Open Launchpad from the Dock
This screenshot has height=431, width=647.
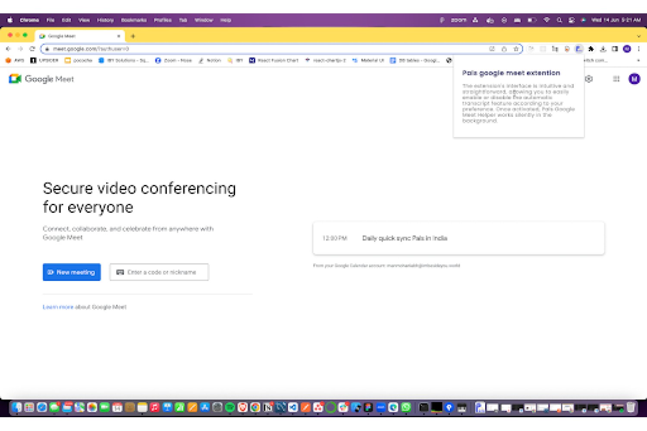[29, 407]
